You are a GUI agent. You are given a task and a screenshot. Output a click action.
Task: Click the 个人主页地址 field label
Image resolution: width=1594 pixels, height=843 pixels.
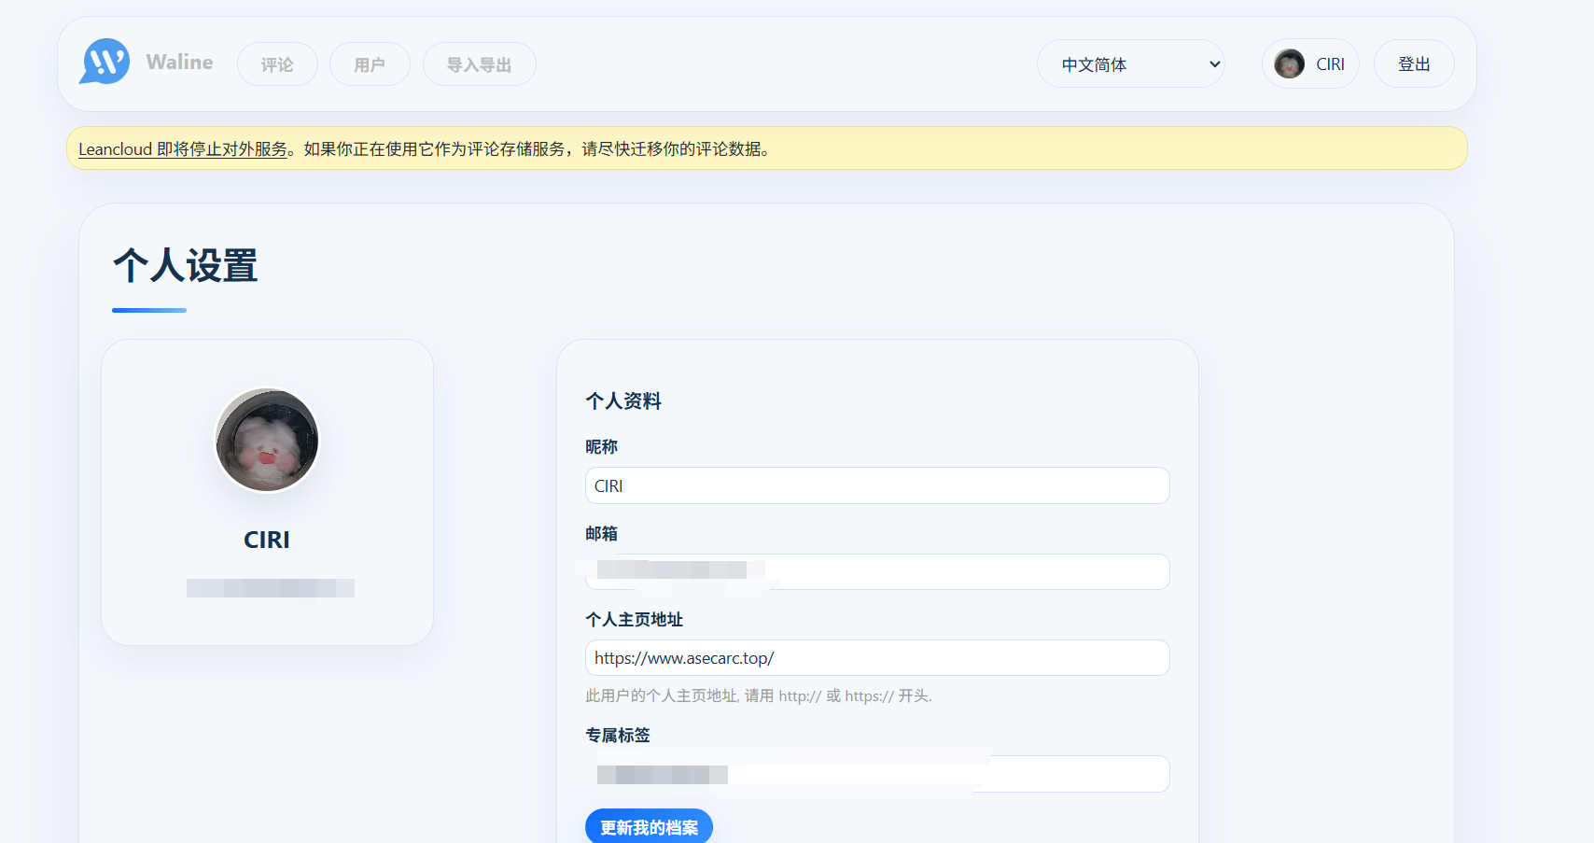click(635, 620)
